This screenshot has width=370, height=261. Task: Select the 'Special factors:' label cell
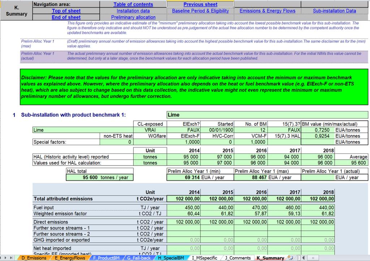pyautogui.click(x=66, y=142)
